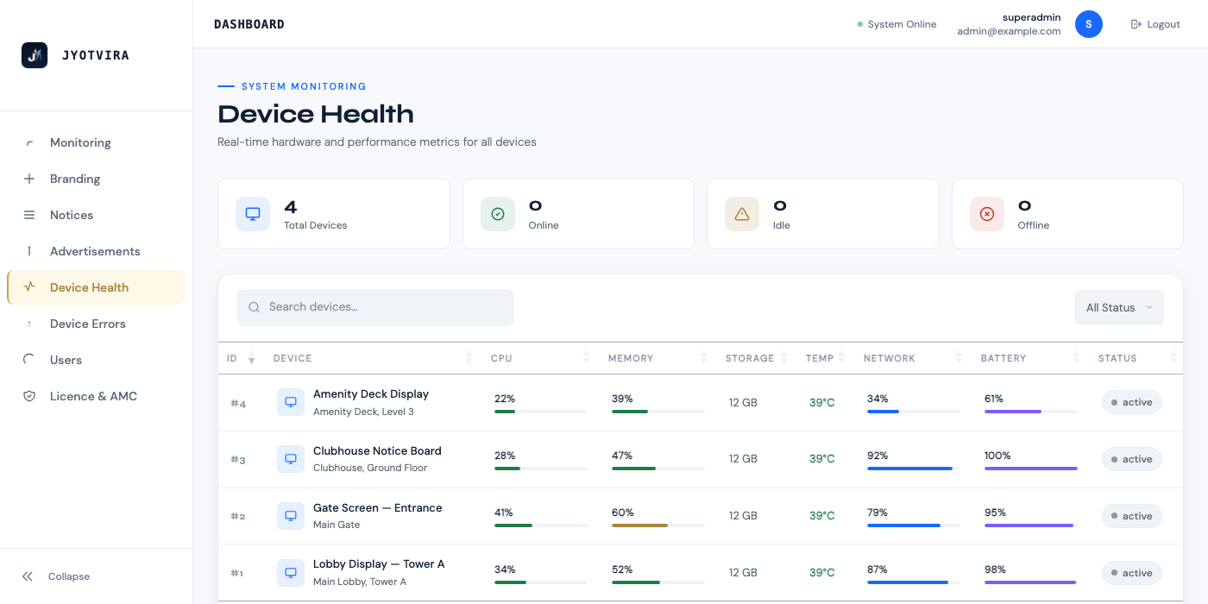Viewport: 1208px width, 604px height.
Task: Click the Collapse double-chevron icon
Action: click(28, 576)
